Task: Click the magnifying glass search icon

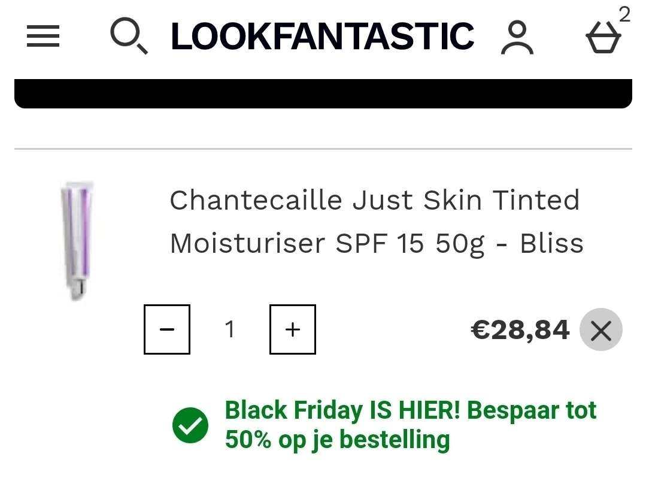Action: (x=128, y=36)
